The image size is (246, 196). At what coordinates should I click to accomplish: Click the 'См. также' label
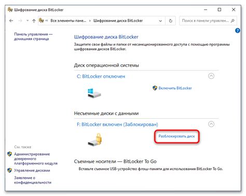23,147
